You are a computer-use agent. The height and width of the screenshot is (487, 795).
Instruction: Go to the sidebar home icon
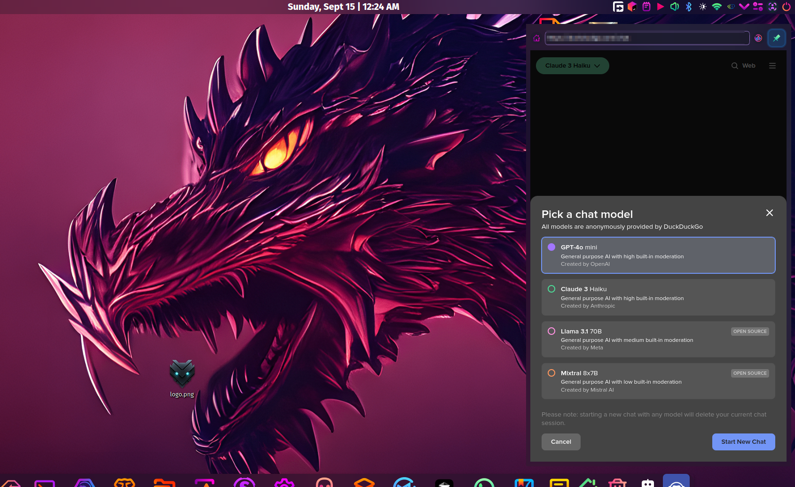536,38
